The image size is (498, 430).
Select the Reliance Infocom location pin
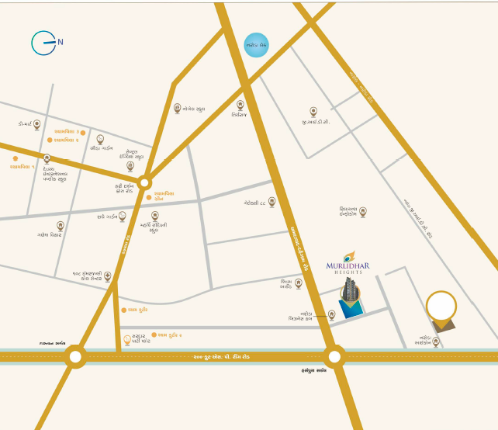[363, 212]
